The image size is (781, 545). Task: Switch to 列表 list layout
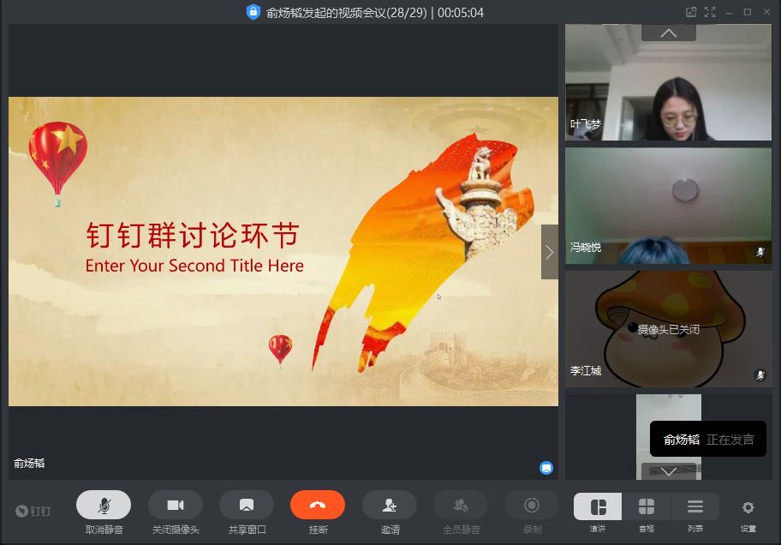point(695,506)
